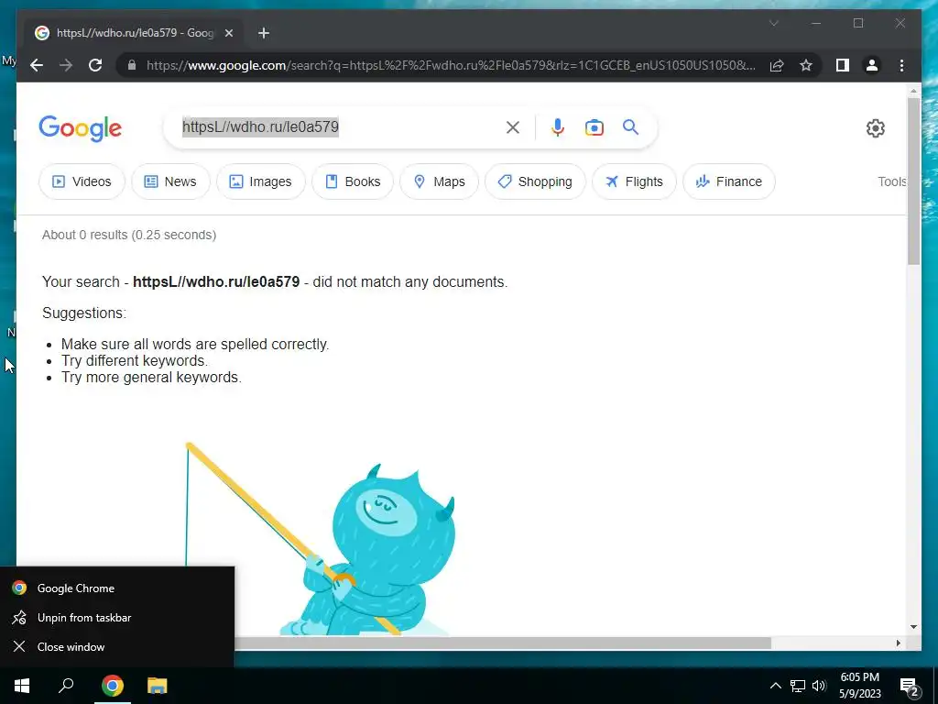Open File Explorer from taskbar
Viewport: 938px width, 704px height.
158,686
